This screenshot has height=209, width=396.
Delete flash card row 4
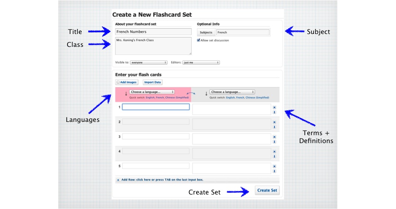point(274,152)
